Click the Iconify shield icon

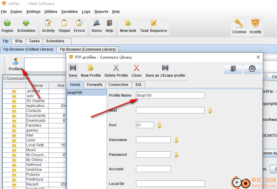(x=255, y=26)
